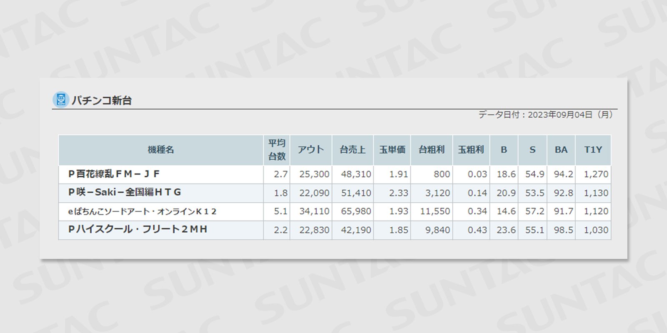The width and height of the screenshot is (667, 333).
Task: Click the 玉単価 column header
Action: (x=392, y=150)
